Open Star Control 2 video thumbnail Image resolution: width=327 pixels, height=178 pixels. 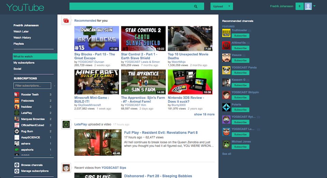tap(143, 38)
